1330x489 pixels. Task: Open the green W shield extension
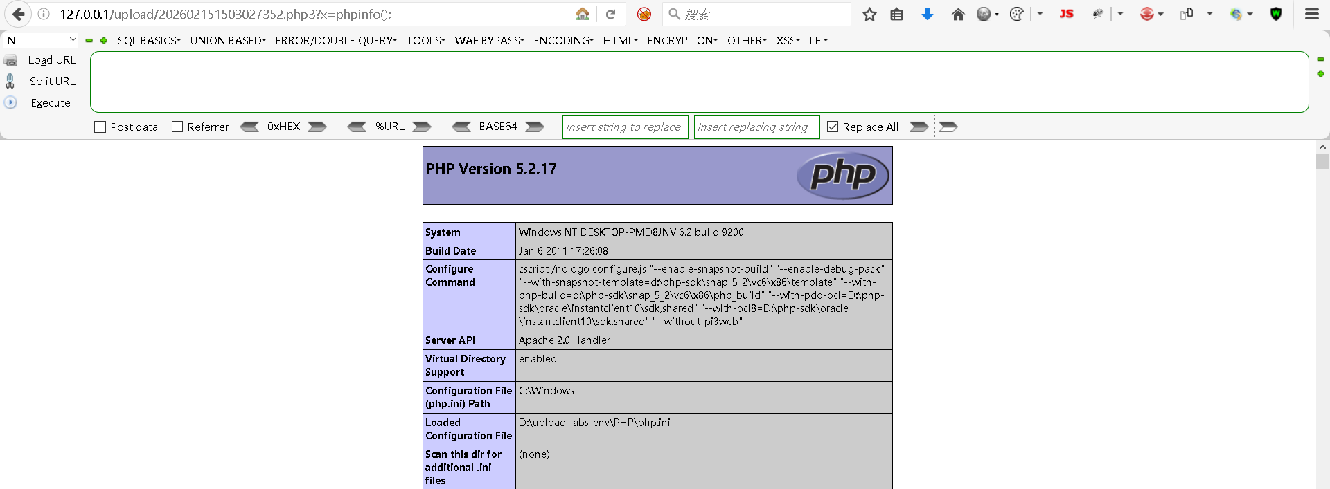tap(1276, 14)
